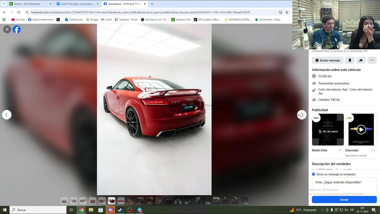Viewport: 380px width, 214px height.
Task: Click the taskbar Buscar search box
Action: [38, 210]
